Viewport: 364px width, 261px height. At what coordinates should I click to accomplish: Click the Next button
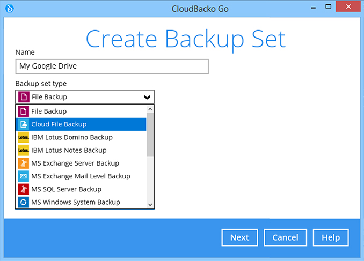tap(239, 237)
